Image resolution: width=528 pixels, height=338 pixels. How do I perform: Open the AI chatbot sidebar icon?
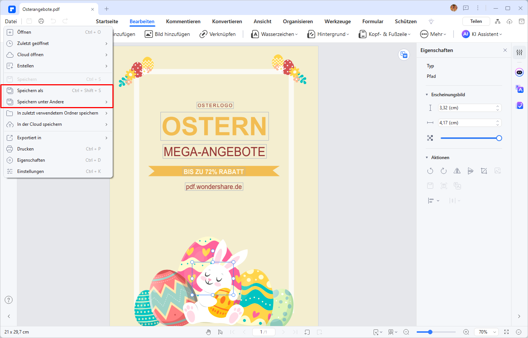tap(519, 72)
